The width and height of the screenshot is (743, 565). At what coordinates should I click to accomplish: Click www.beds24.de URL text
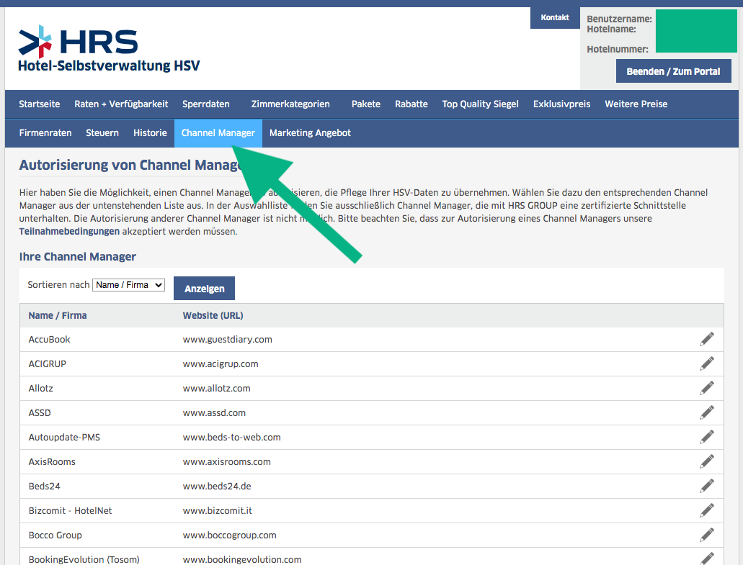coord(217,486)
